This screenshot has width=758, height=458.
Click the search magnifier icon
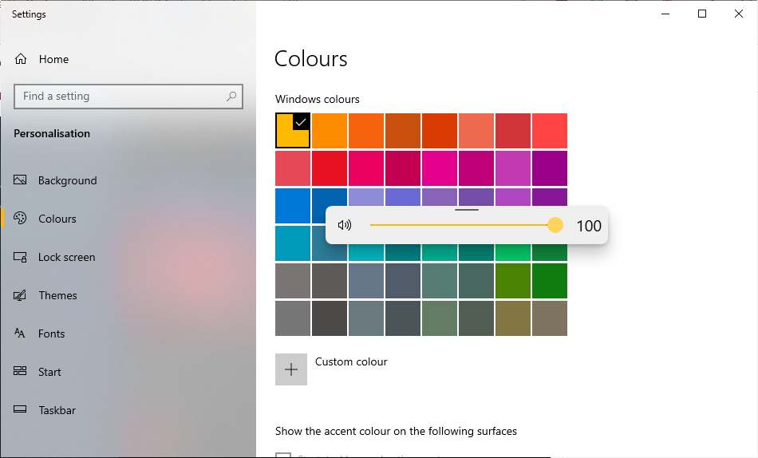(x=231, y=97)
